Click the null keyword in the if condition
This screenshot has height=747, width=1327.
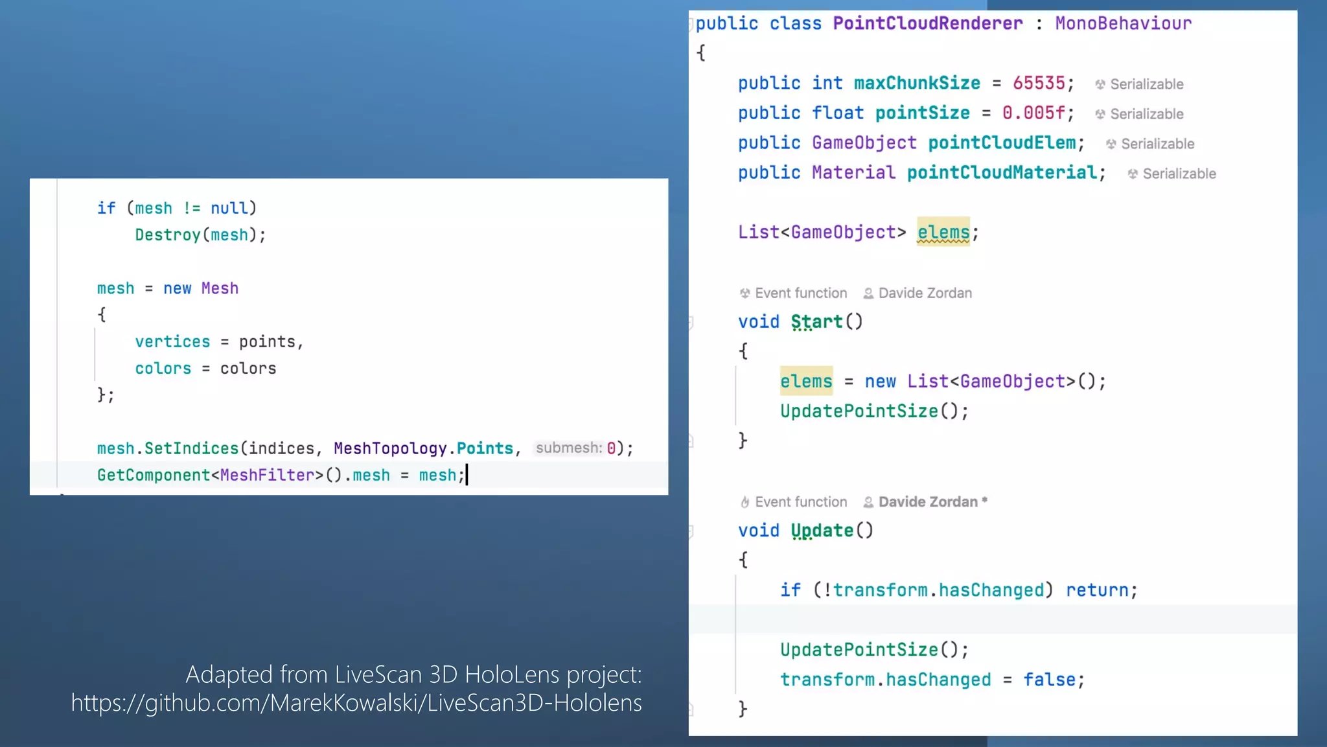[x=229, y=209]
